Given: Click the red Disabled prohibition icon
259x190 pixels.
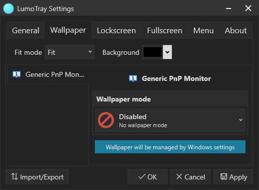Looking at the screenshot, I should (106, 120).
